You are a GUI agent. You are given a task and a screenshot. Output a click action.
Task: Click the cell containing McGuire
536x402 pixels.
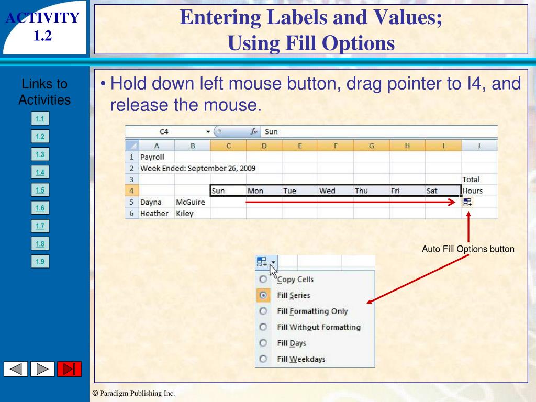pyautogui.click(x=193, y=202)
